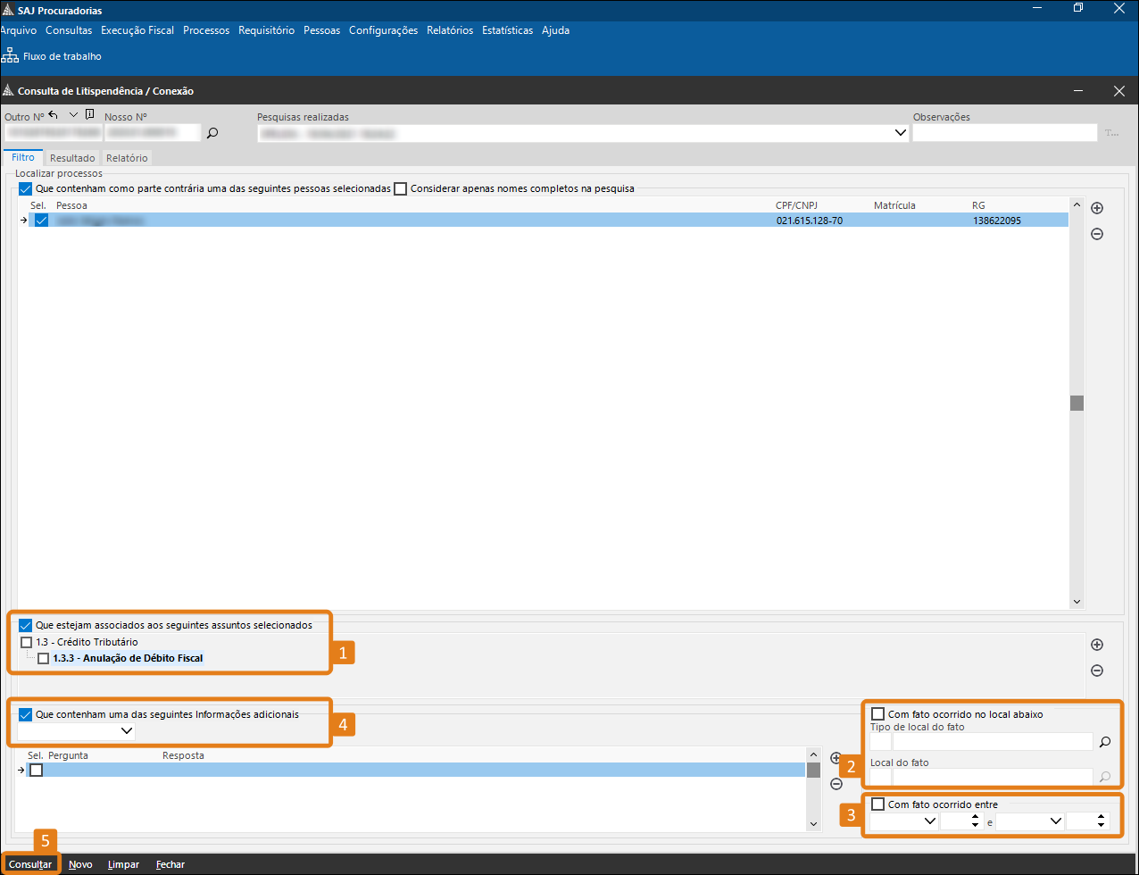This screenshot has width=1139, height=875.
Task: Expand the Pesquisas realizadas dropdown
Action: 900,133
